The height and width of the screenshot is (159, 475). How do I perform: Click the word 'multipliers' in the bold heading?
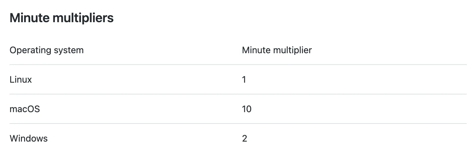[83, 18]
